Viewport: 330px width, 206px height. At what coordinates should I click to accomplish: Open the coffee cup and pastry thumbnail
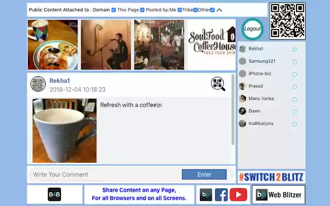point(53,45)
